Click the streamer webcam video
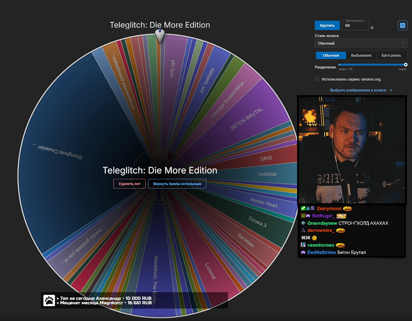This screenshot has height=321, width=412. pyautogui.click(x=352, y=150)
